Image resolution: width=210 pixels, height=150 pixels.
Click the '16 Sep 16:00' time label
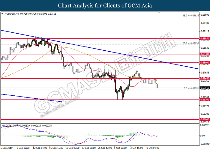tap(56, 148)
